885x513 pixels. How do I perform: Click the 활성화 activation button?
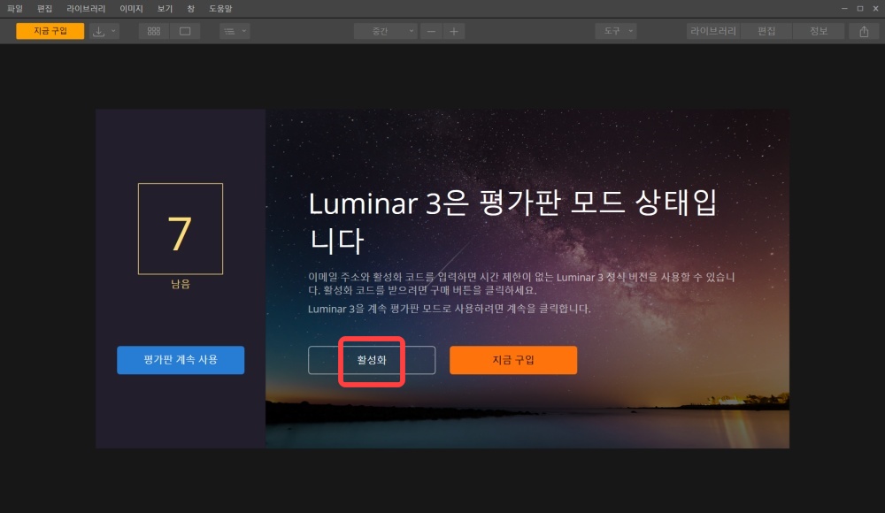click(372, 360)
